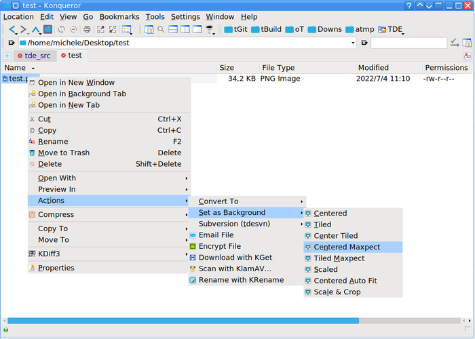This screenshot has height=339, width=475.
Task: Choose Encrypt File action
Action: (x=247, y=246)
